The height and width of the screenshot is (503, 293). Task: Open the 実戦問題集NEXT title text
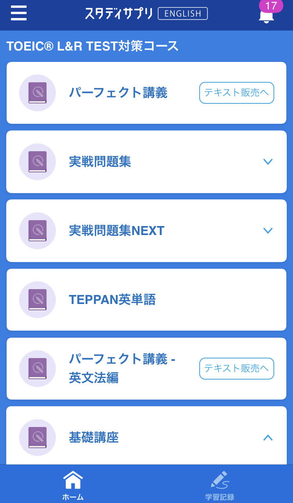point(116,231)
